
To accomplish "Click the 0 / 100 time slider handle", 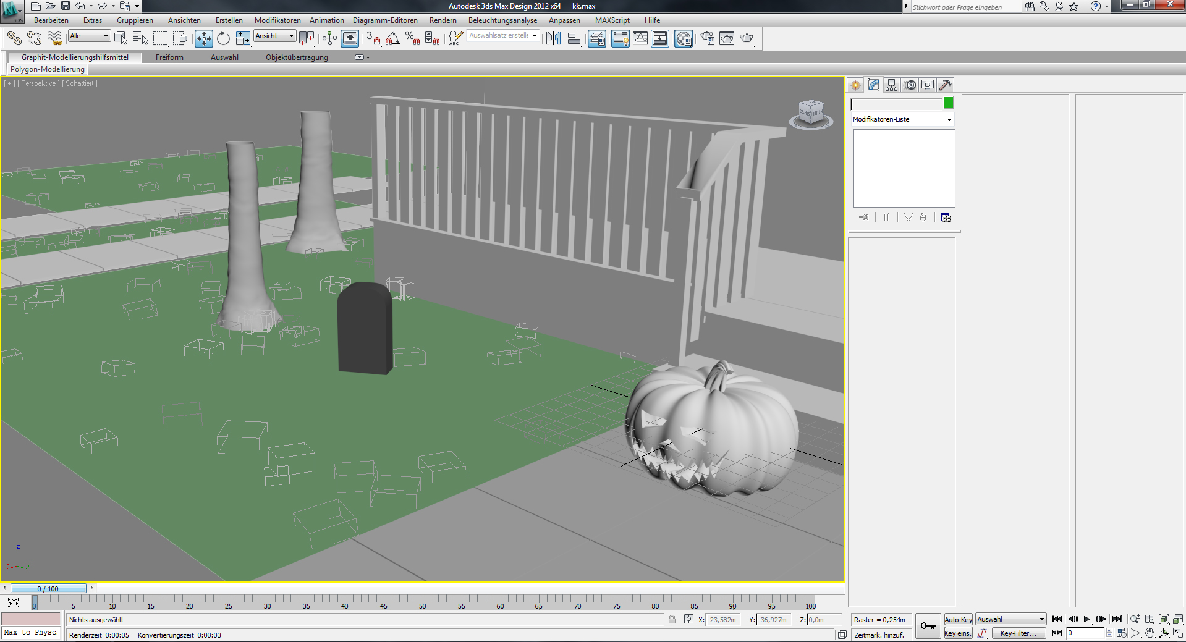I will pyautogui.click(x=48, y=588).
